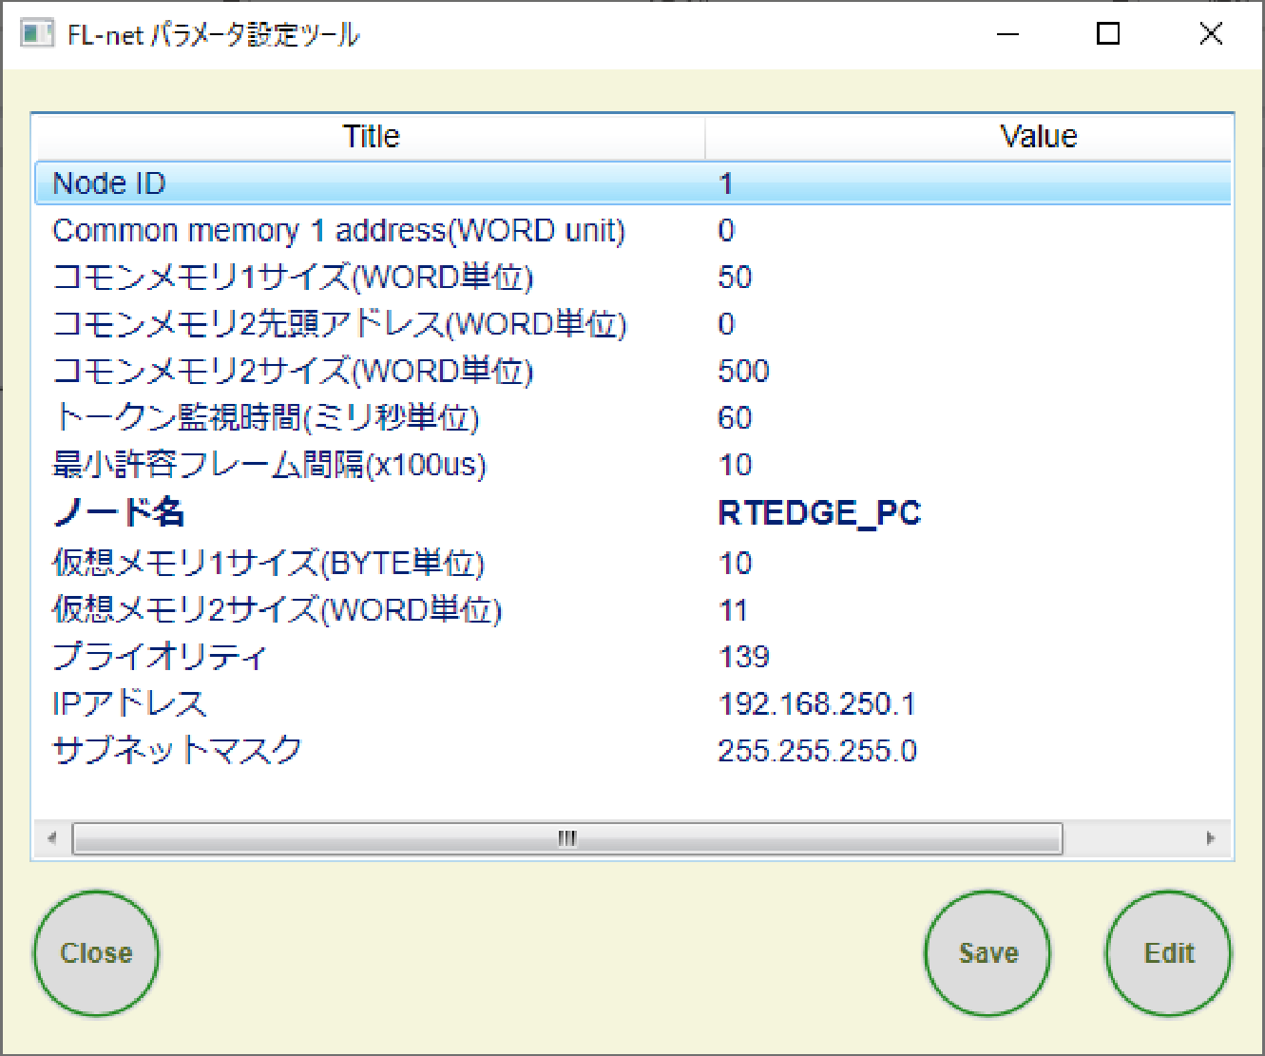Click the value 255.255.255.0
Image resolution: width=1265 pixels, height=1056 pixels.
click(x=817, y=751)
